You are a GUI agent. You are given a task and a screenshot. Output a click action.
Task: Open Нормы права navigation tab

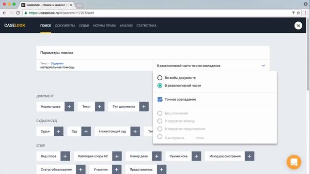tap(105, 26)
